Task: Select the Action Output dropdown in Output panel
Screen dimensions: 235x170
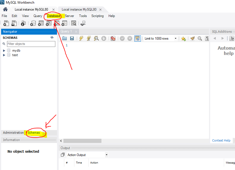Action: 106,155
